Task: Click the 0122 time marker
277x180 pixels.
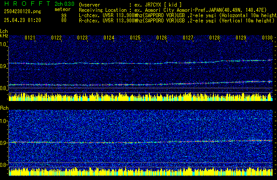Action: [x=56, y=38]
